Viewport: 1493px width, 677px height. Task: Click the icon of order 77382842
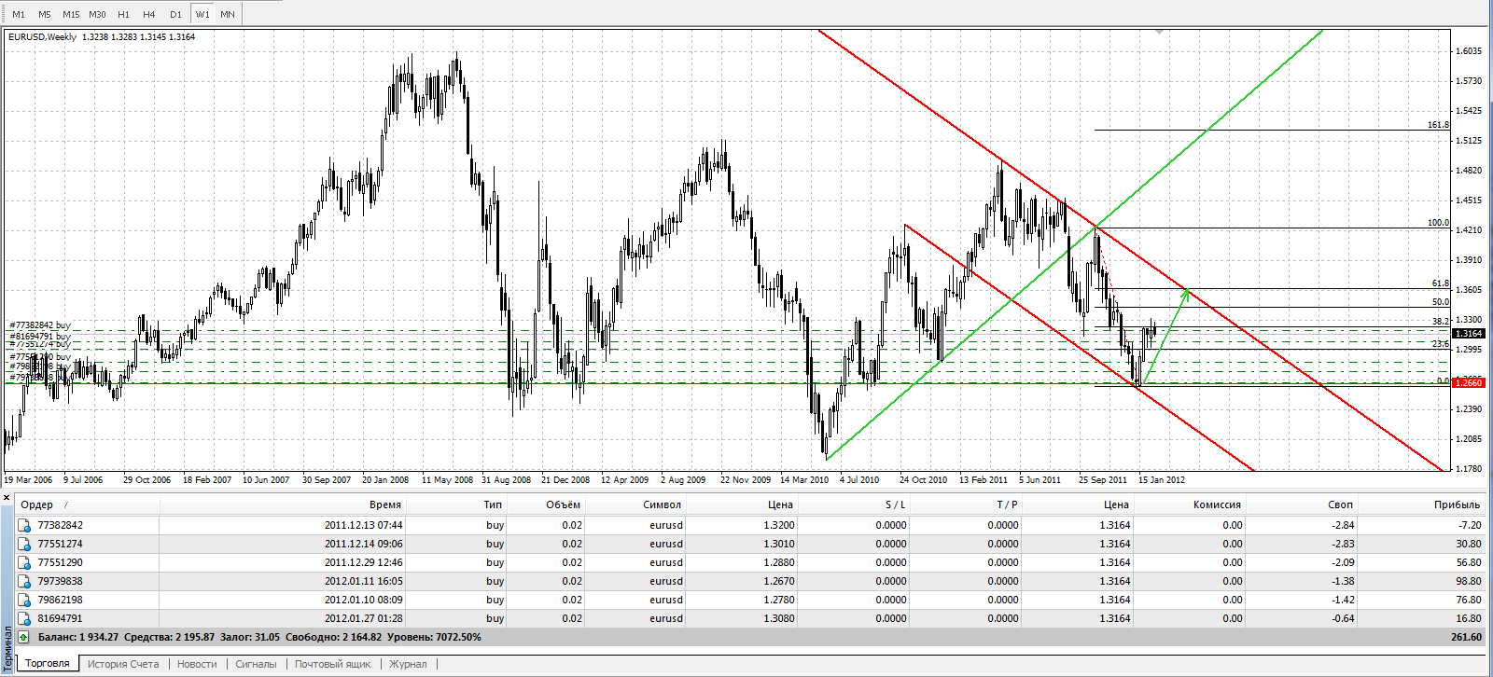pyautogui.click(x=25, y=526)
